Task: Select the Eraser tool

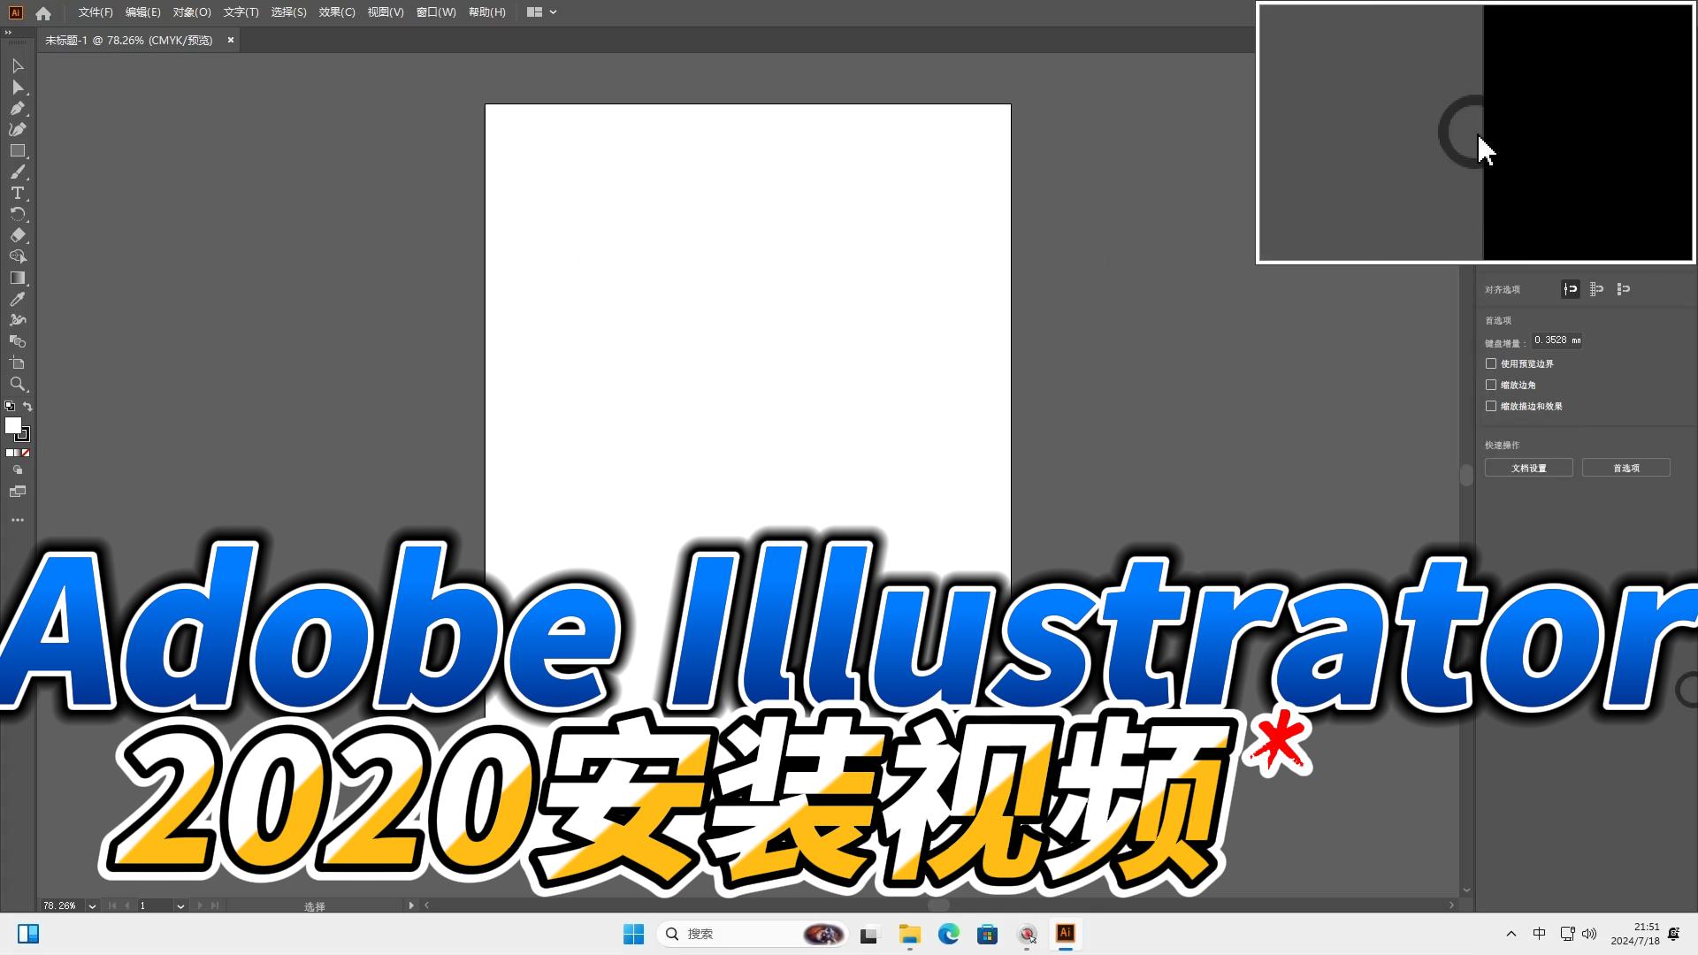Action: [x=17, y=235]
